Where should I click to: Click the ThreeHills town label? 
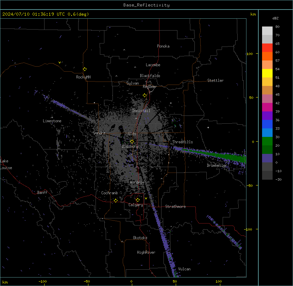click(x=183, y=142)
